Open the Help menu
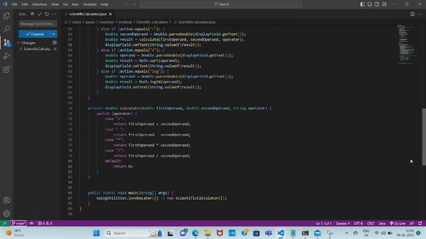Image resolution: width=426 pixels, height=239 pixels. click(x=105, y=5)
